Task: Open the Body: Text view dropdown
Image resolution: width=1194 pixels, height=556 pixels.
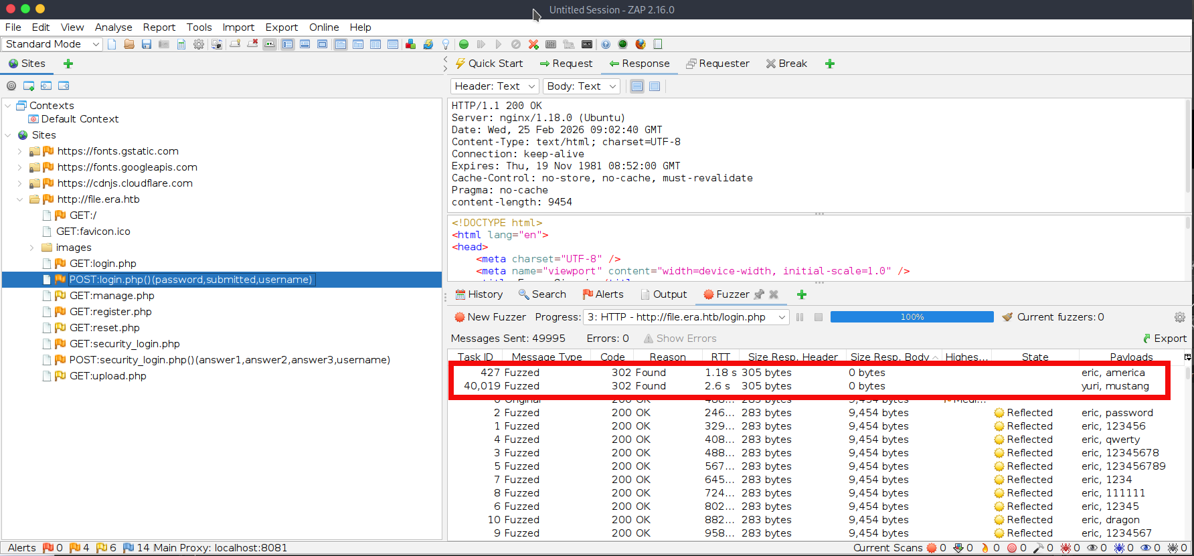Action: click(x=581, y=86)
